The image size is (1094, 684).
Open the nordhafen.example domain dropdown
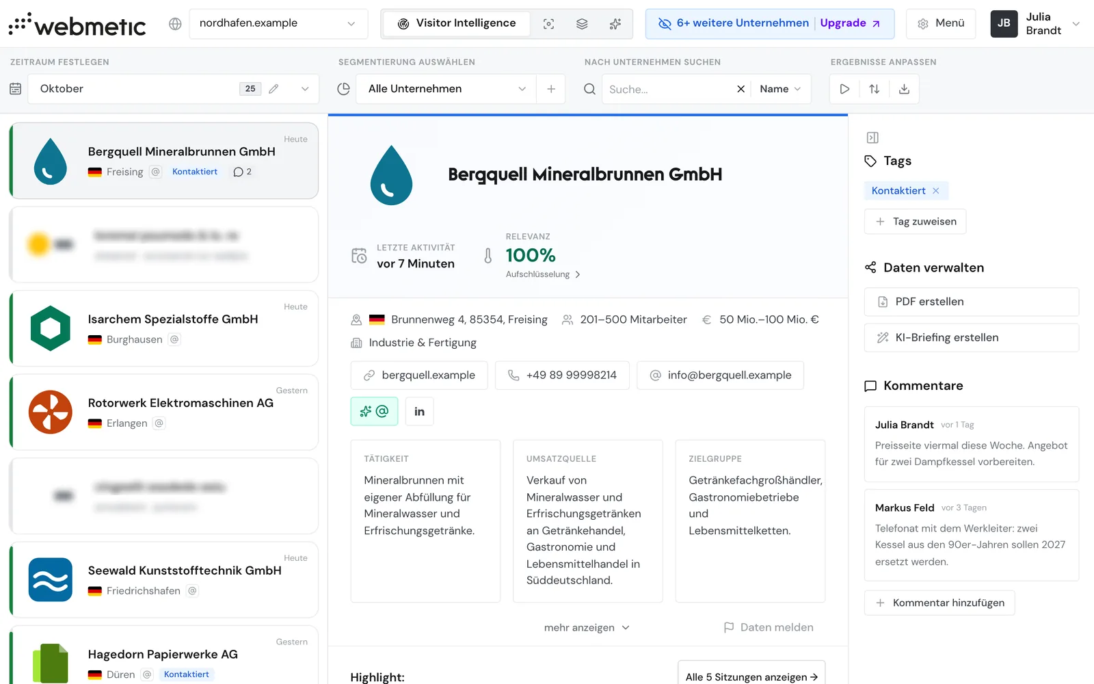tap(278, 24)
